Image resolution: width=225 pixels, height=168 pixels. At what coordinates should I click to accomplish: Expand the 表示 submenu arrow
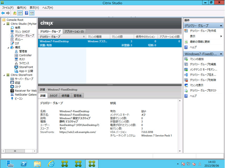coord(221,36)
